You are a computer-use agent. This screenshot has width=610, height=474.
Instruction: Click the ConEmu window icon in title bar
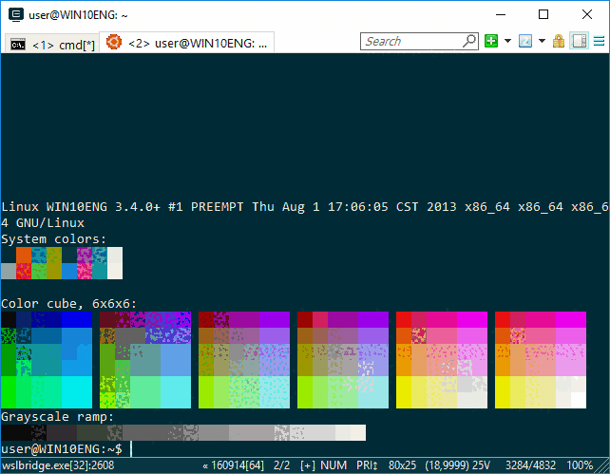pyautogui.click(x=16, y=15)
